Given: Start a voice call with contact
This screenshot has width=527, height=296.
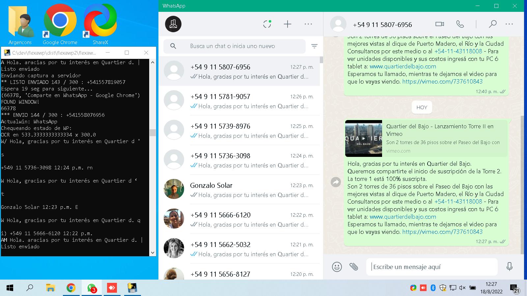Looking at the screenshot, I should [460, 24].
